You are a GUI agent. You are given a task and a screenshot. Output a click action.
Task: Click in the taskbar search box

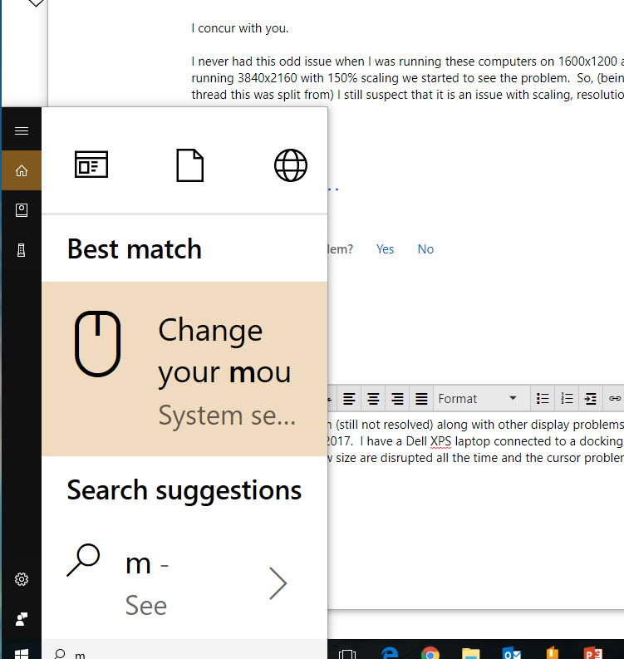pos(184,650)
